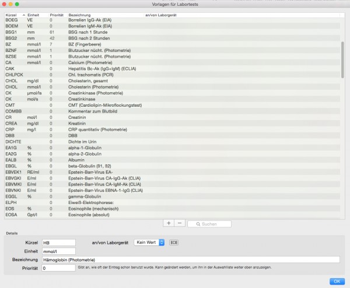The width and height of the screenshot is (350, 288).
Task: Select row beta-Globulin (B1, B2)
Action: (172, 166)
